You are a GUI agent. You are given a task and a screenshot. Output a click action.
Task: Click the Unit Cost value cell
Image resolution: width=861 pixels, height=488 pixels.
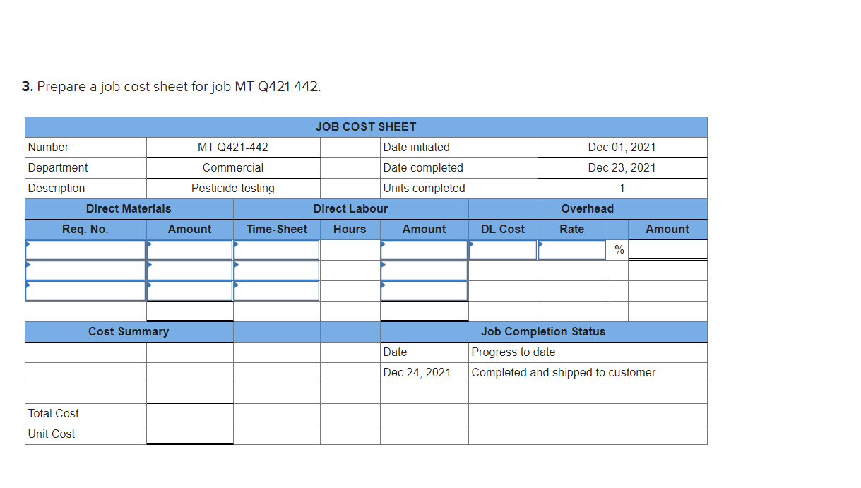click(x=190, y=434)
